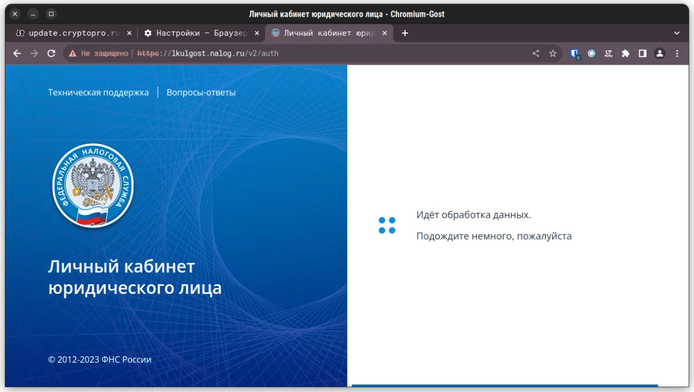The image size is (694, 392).
Task: Open the Вопросы-ответы link
Action: 201,93
